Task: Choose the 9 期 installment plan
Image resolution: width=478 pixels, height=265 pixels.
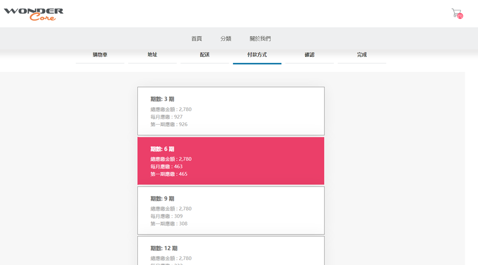Action: (231, 211)
